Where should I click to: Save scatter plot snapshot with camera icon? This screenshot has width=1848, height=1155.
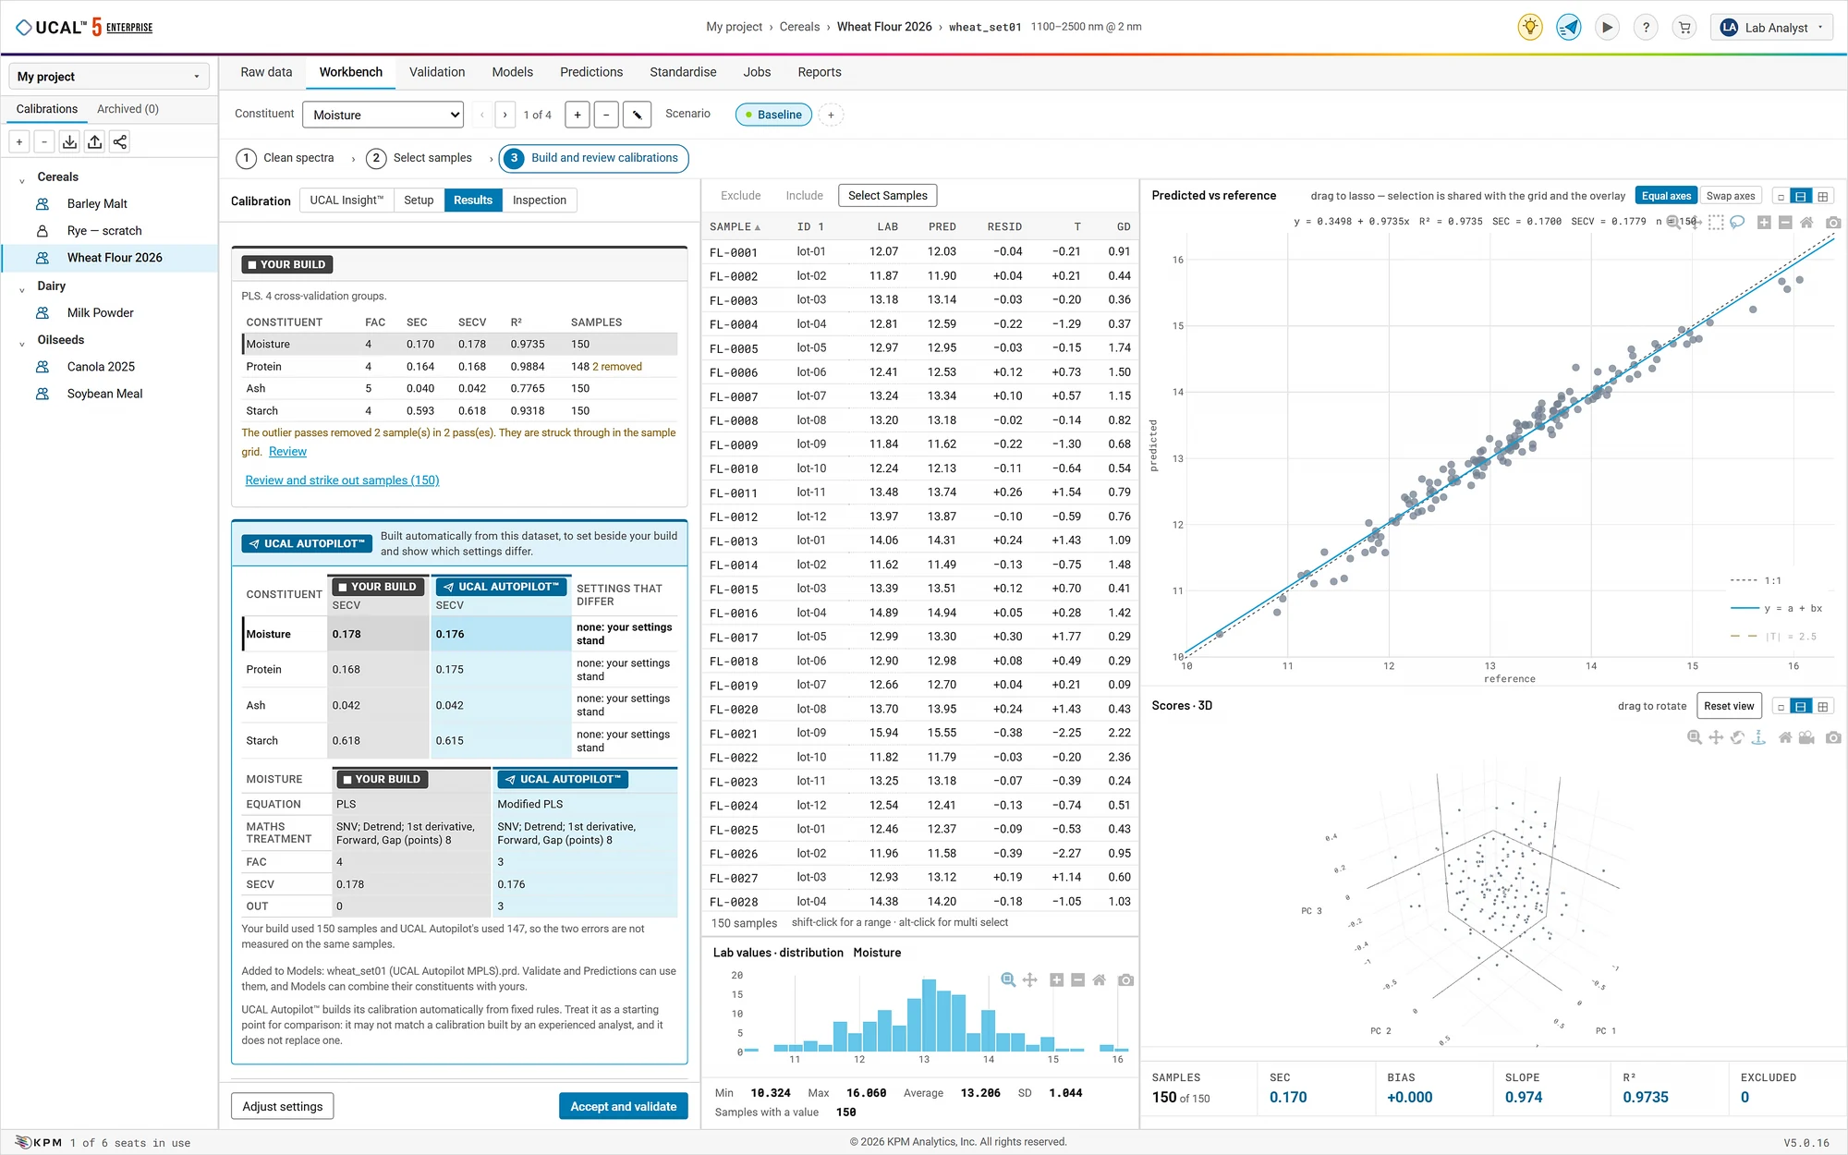(x=1833, y=222)
